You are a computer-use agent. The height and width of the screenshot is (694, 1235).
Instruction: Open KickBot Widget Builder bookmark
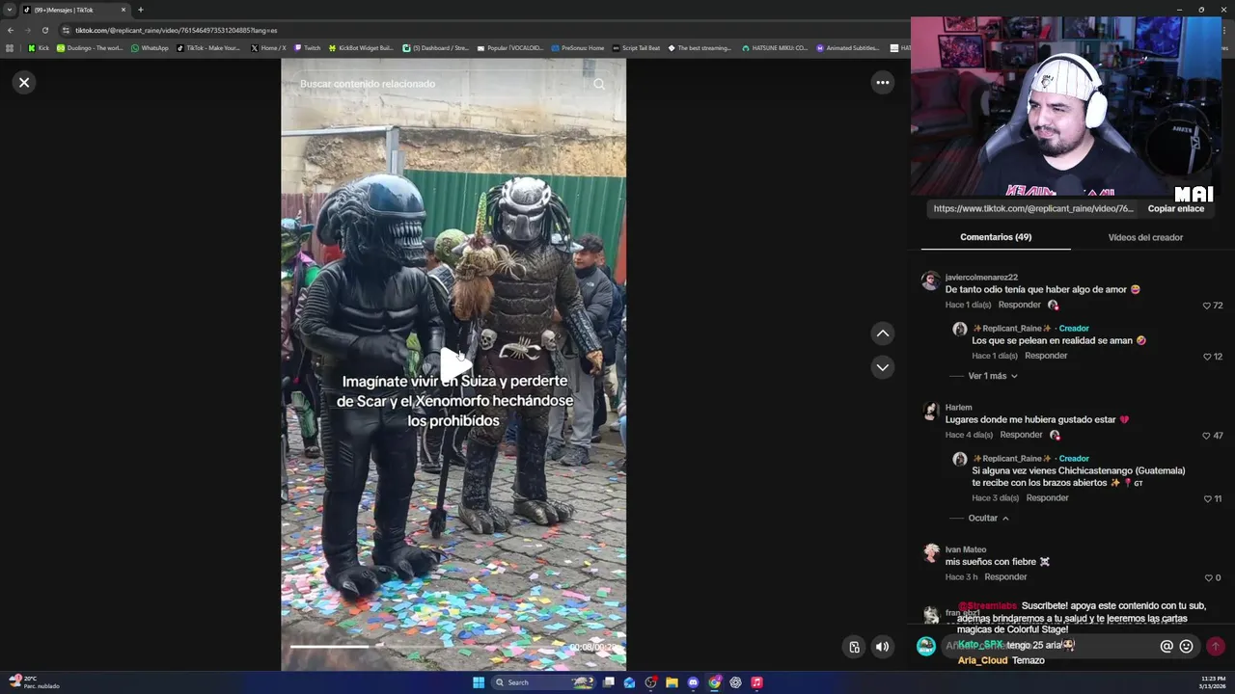pos(360,48)
